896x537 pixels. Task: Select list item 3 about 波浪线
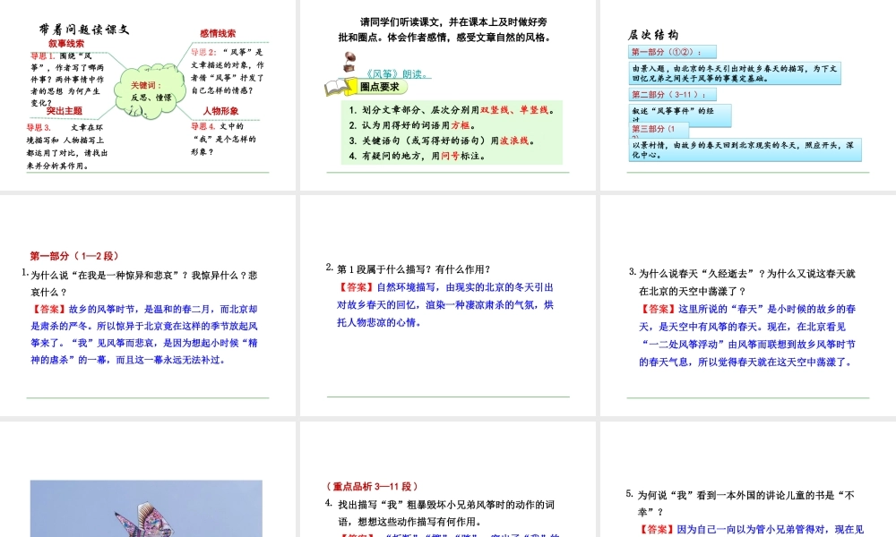(x=442, y=141)
